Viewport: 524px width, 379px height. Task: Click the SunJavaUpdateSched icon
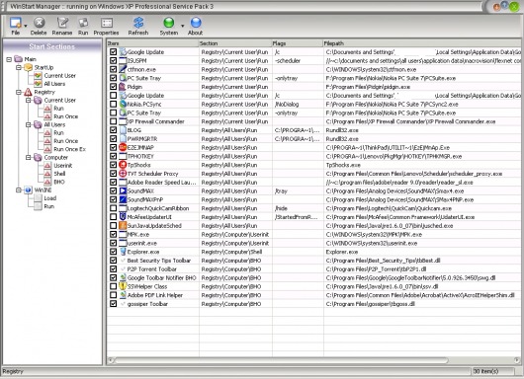(x=123, y=226)
